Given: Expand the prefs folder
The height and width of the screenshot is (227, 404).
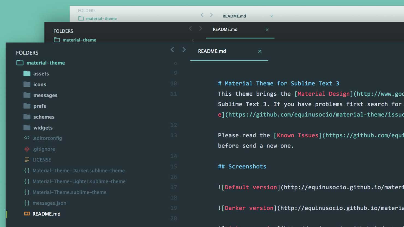Looking at the screenshot, I should (x=40, y=106).
